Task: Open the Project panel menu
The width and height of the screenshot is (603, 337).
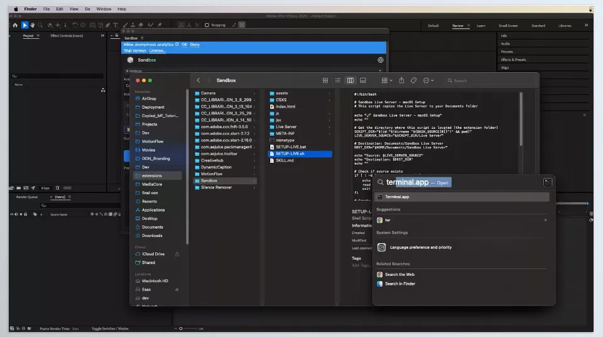Action: tap(38, 36)
